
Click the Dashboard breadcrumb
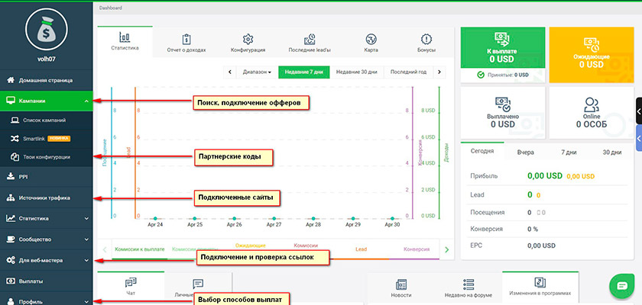pos(111,8)
